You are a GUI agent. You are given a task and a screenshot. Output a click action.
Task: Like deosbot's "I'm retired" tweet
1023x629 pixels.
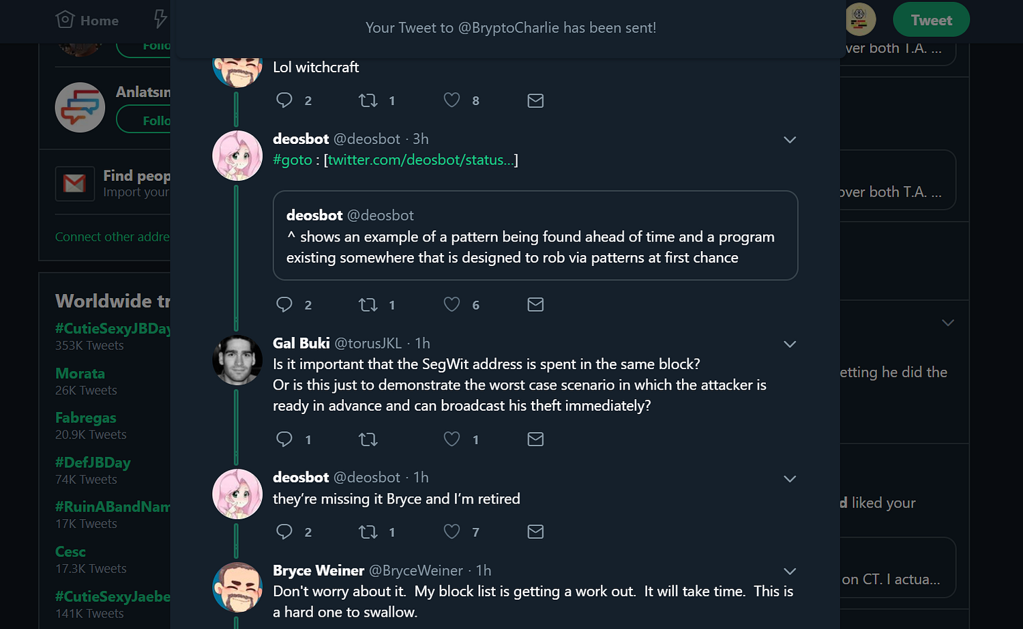(x=451, y=531)
